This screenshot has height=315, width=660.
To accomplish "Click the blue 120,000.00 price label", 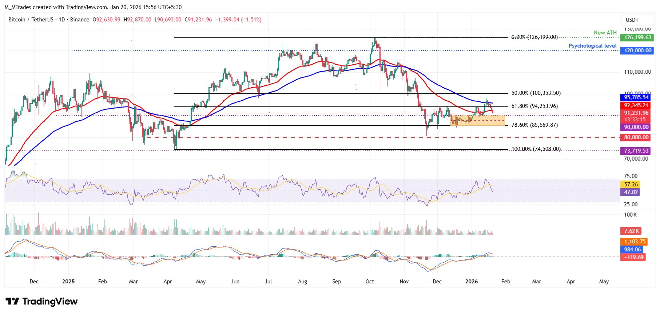I will click(x=637, y=51).
